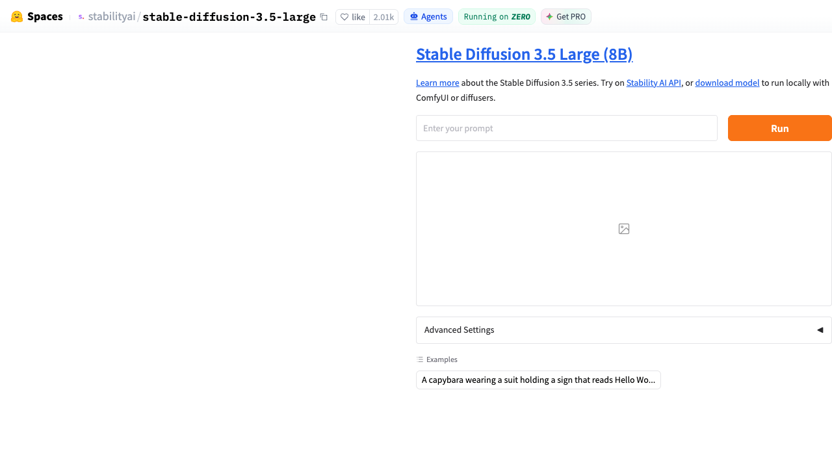Follow the Learn more link
The width and height of the screenshot is (832, 468).
[437, 83]
